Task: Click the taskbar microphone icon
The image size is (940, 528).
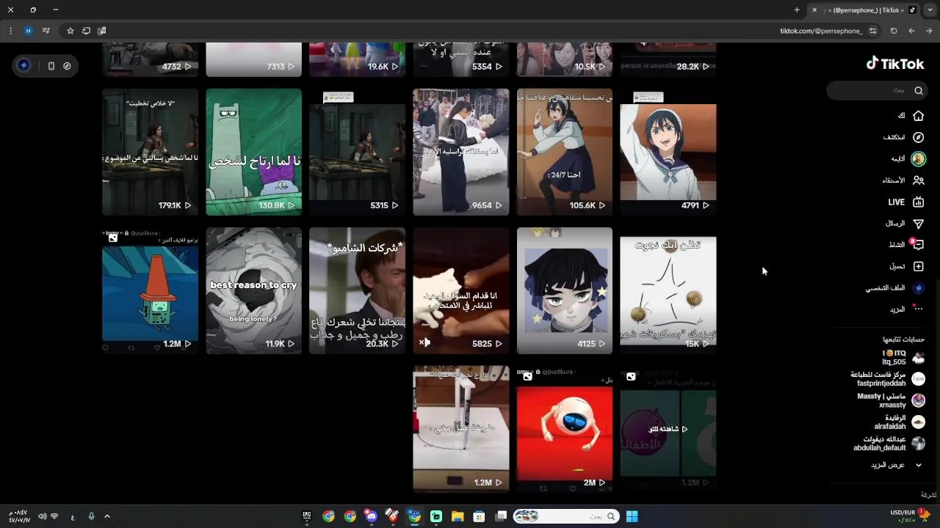Action: click(x=91, y=516)
